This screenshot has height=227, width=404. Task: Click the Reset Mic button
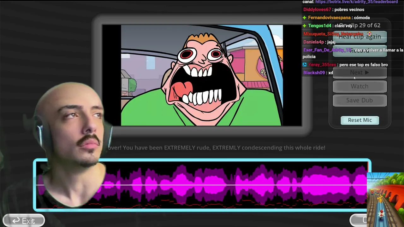360,120
